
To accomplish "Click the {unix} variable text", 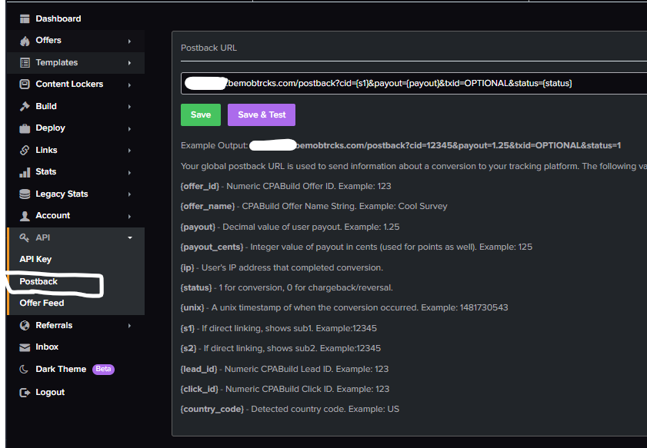I will [x=192, y=308].
